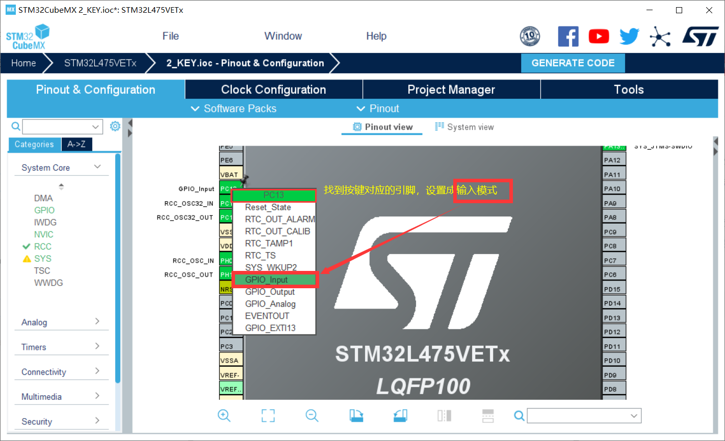Screen dimensions: 725x441
Task: Select Pinout & Configuration tab
Action: (96, 90)
